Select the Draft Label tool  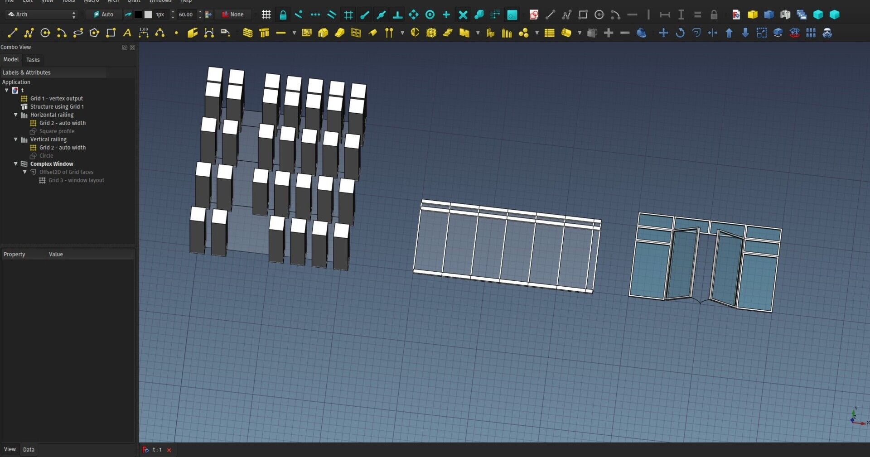(x=225, y=33)
